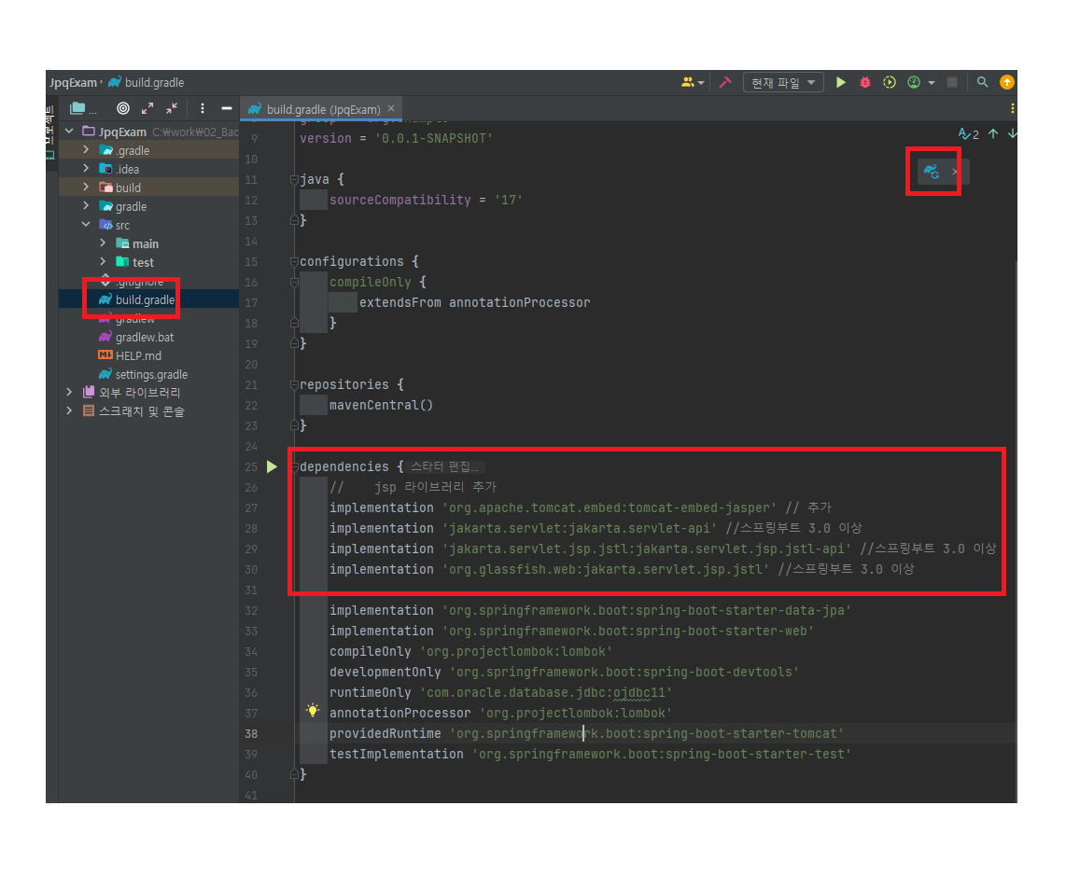
Task: Fold the configurations block on line 15
Action: (x=294, y=261)
